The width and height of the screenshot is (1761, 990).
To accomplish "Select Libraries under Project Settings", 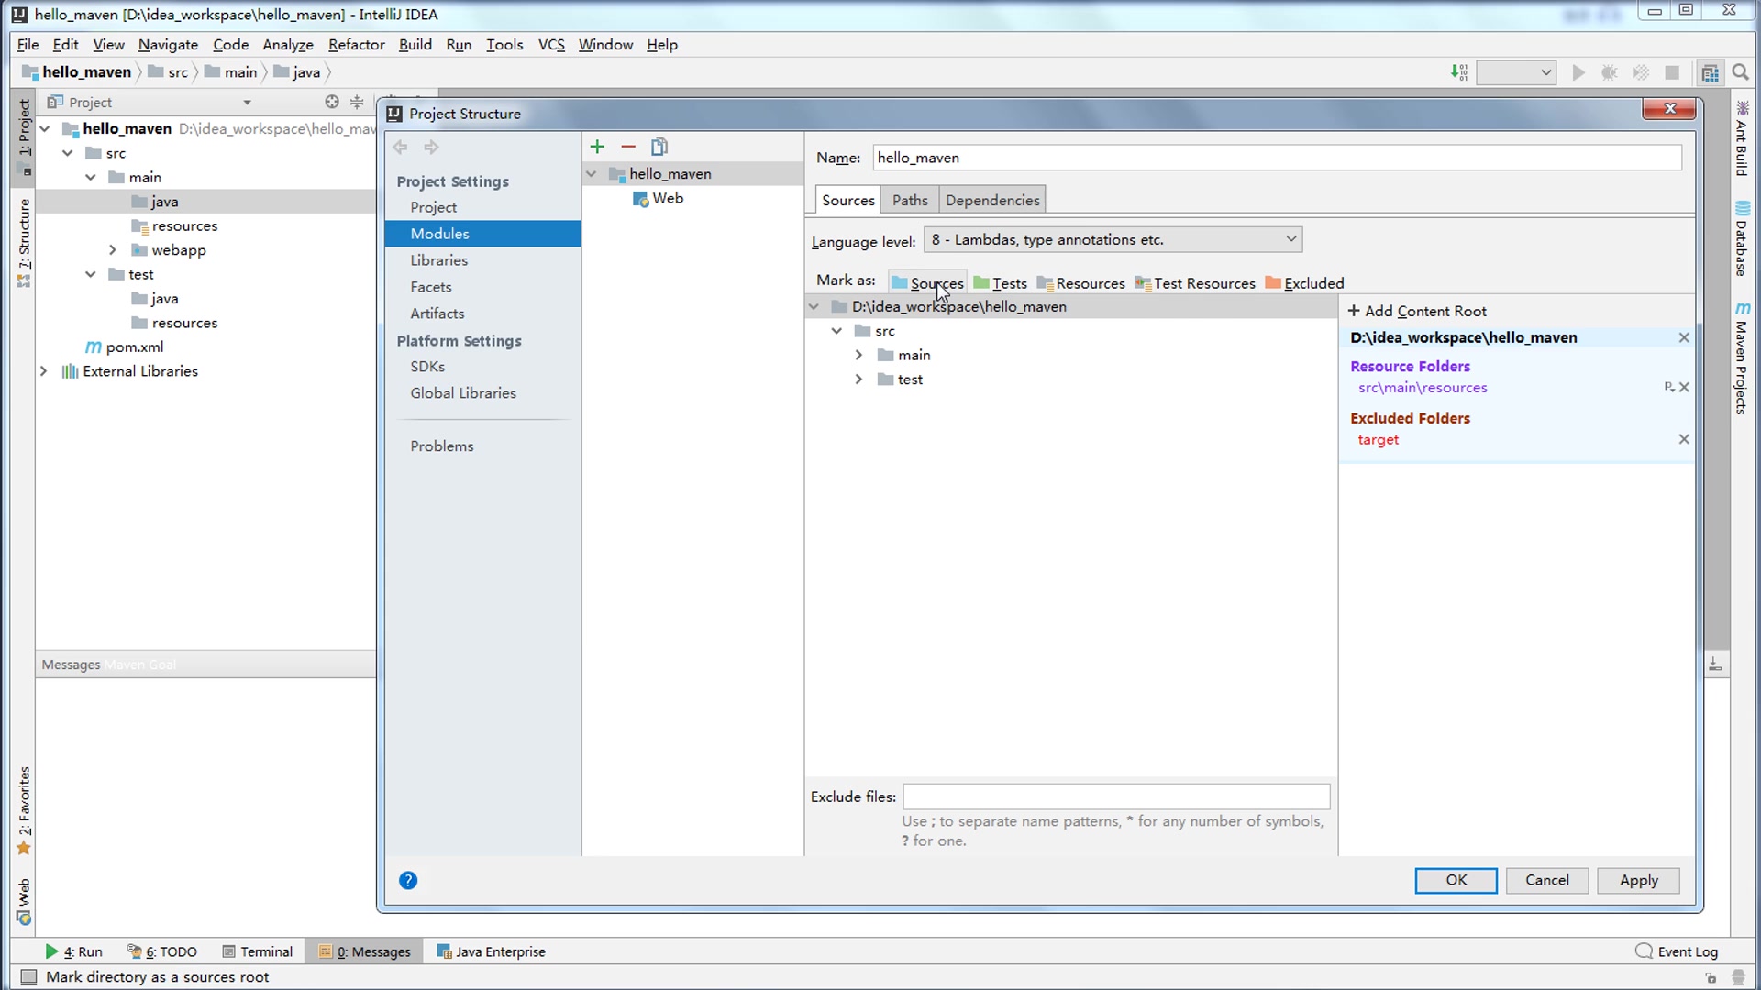I will (439, 260).
